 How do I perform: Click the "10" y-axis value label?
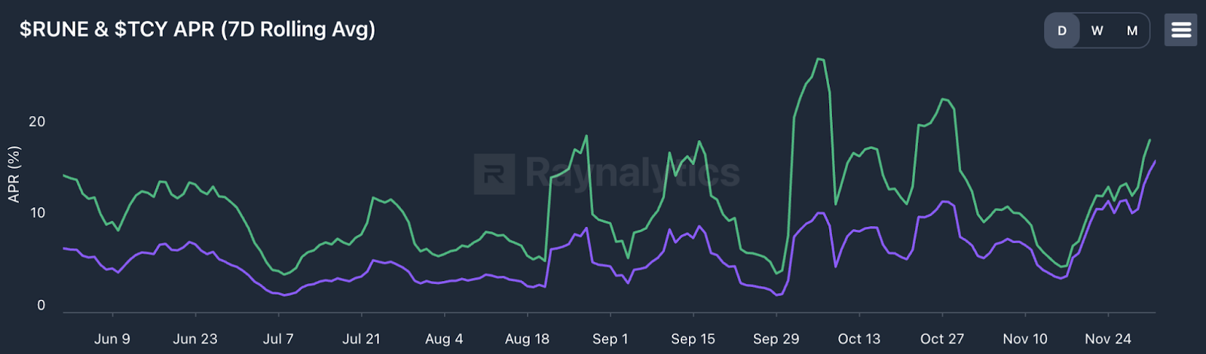37,213
